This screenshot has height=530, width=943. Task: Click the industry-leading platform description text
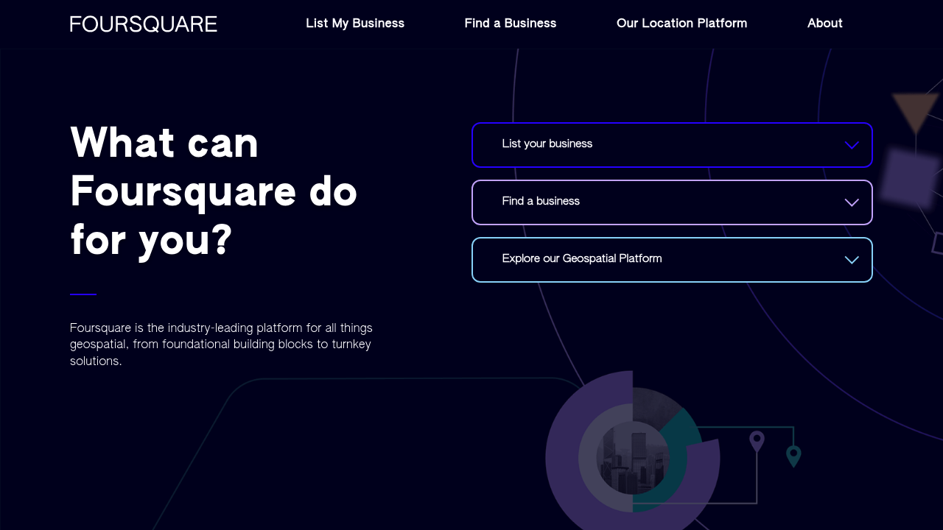[221, 344]
